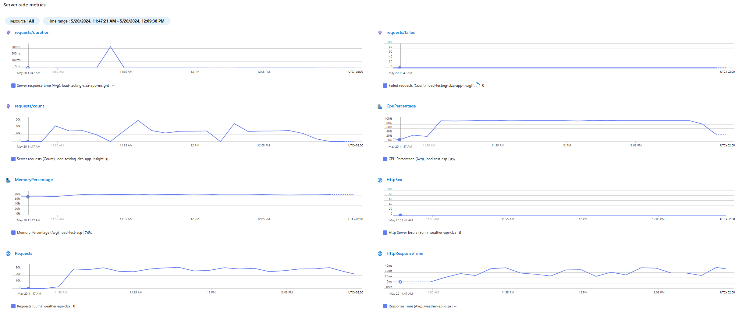The image size is (742, 319).
Task: Click the CpuPercentage app service plan icon
Action: (380, 106)
